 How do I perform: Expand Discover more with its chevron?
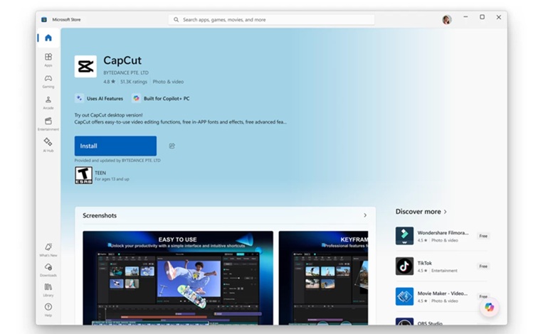point(446,212)
